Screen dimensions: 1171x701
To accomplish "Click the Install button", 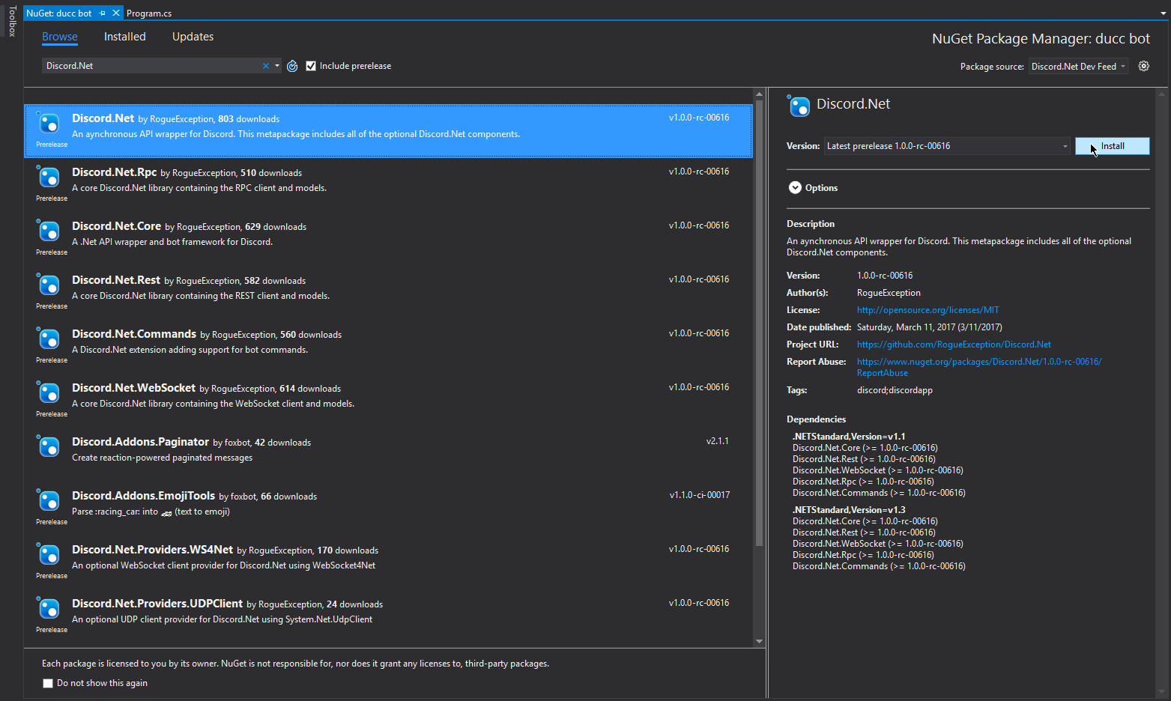I will click(x=1112, y=146).
